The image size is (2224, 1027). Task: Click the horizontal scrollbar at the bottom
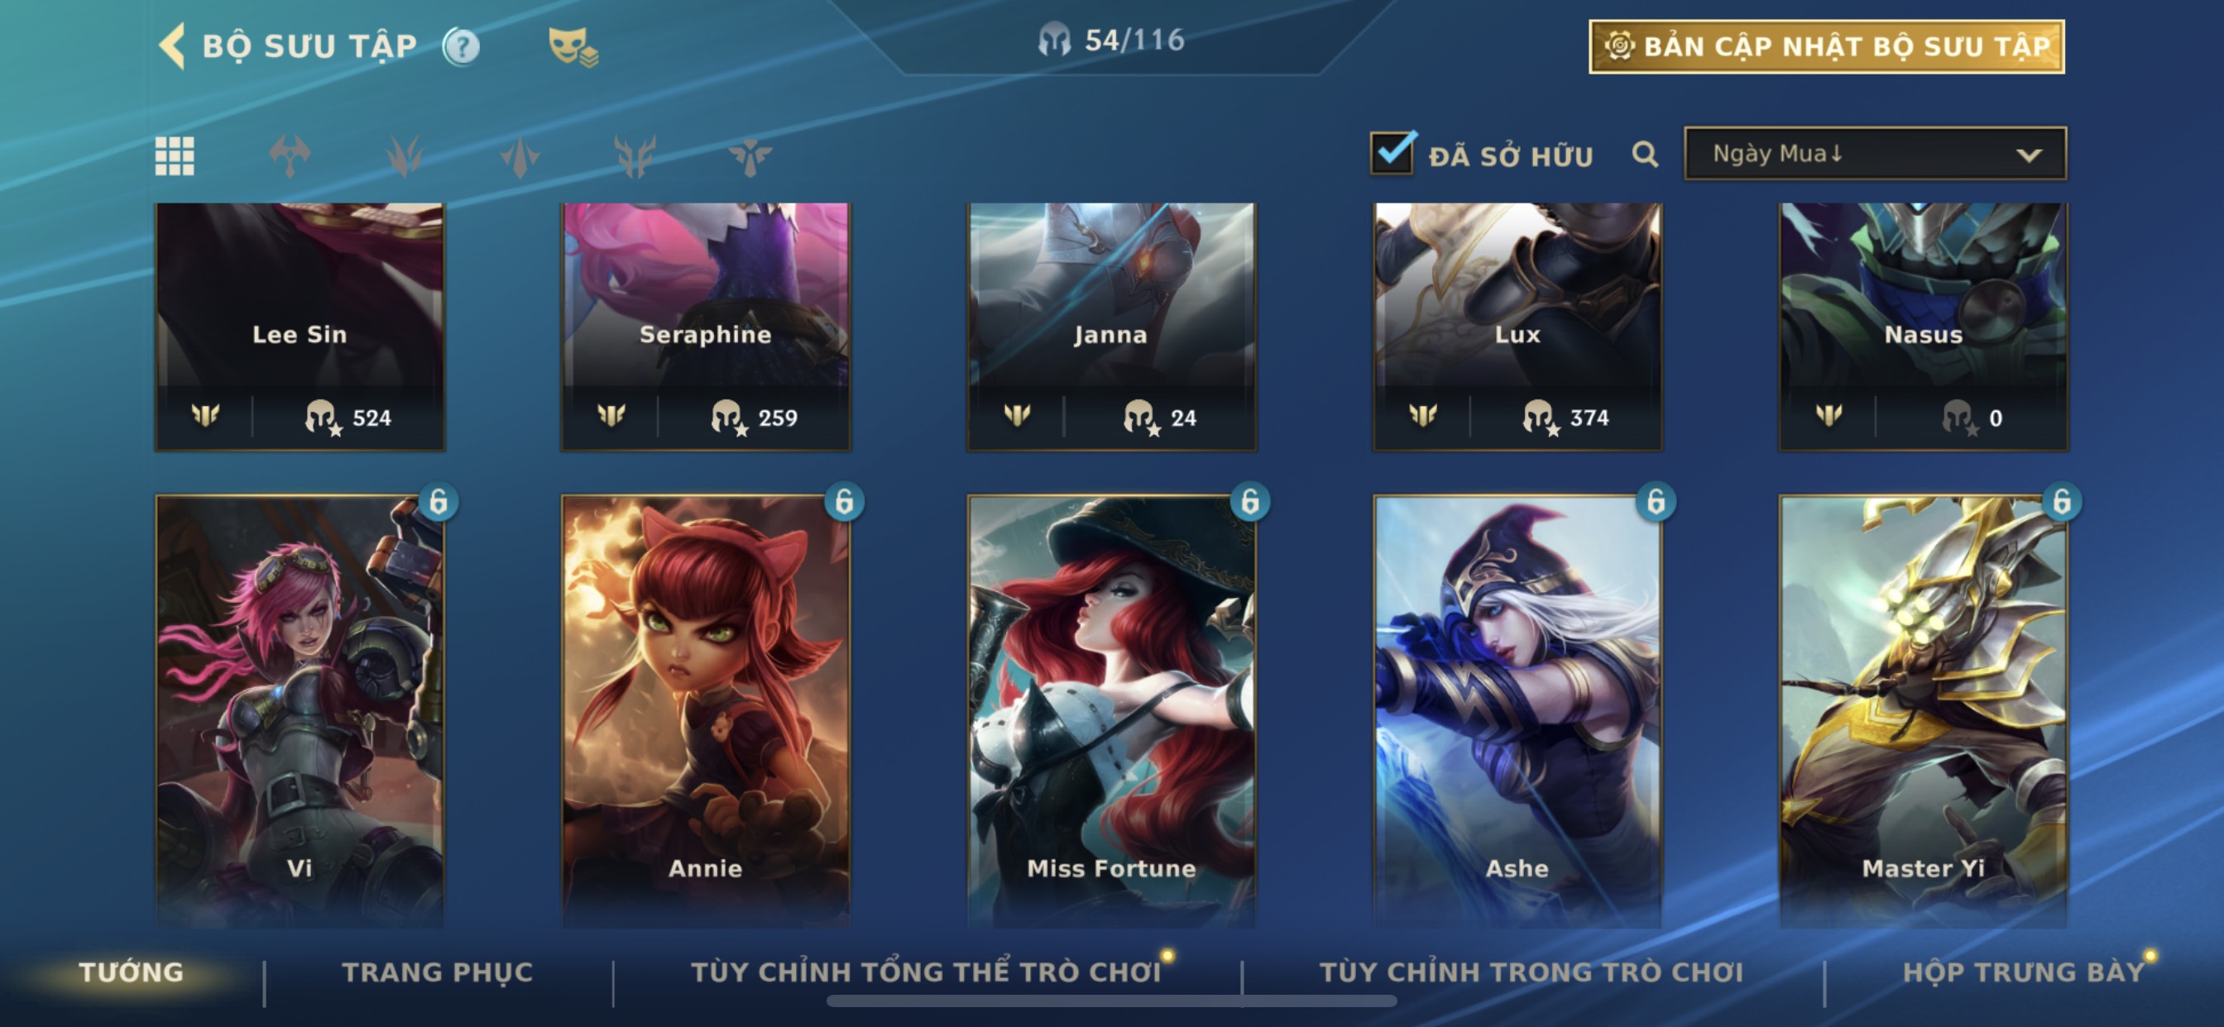tap(1111, 1001)
